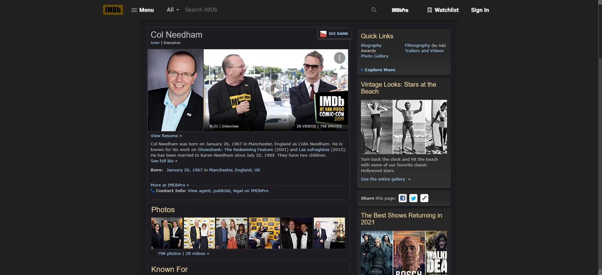This screenshot has width=602, height=275.
Task: Share this page on Facebook
Action: (x=403, y=198)
